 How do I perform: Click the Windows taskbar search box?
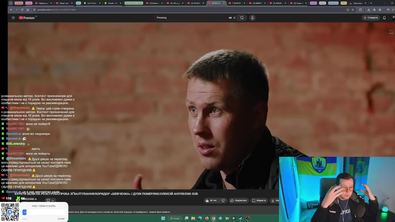tap(175, 218)
